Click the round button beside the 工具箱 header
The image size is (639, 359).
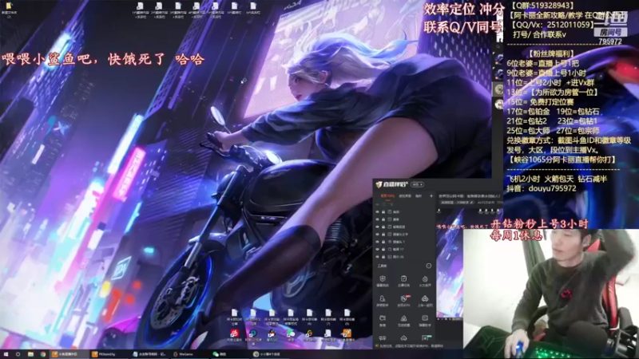428,266
